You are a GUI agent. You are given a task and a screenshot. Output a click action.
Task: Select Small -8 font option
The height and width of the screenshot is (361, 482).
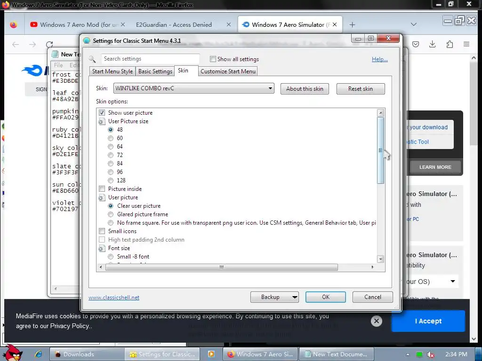[111, 257]
